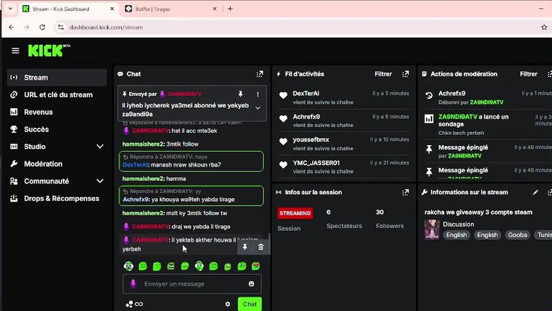Click the STREAMING status badge
552x311 pixels.
295,213
